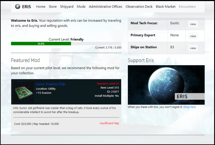Click the ID: 21077 text
The height and width of the screenshot is (145, 215).
[113, 92]
